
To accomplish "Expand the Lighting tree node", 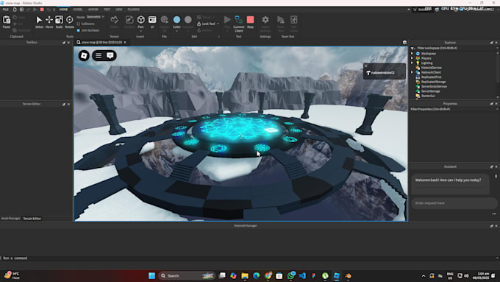I will pos(412,63).
